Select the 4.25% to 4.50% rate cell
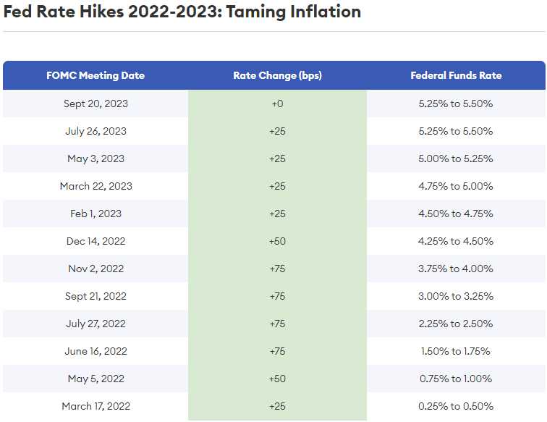Image resolution: width=547 pixels, height=422 pixels. (x=456, y=241)
